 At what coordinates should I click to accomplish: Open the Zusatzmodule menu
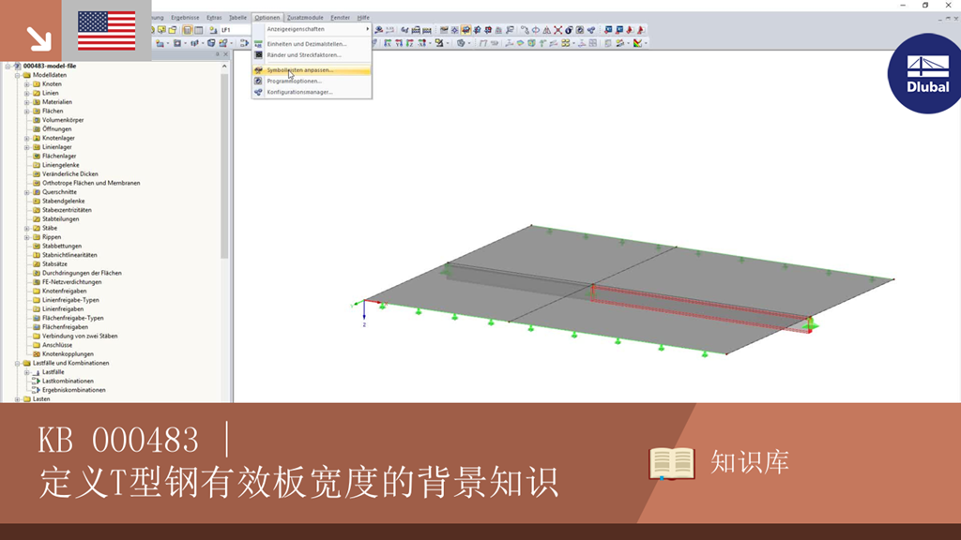coord(305,18)
